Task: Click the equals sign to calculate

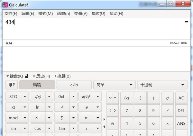Action: (x=186, y=22)
